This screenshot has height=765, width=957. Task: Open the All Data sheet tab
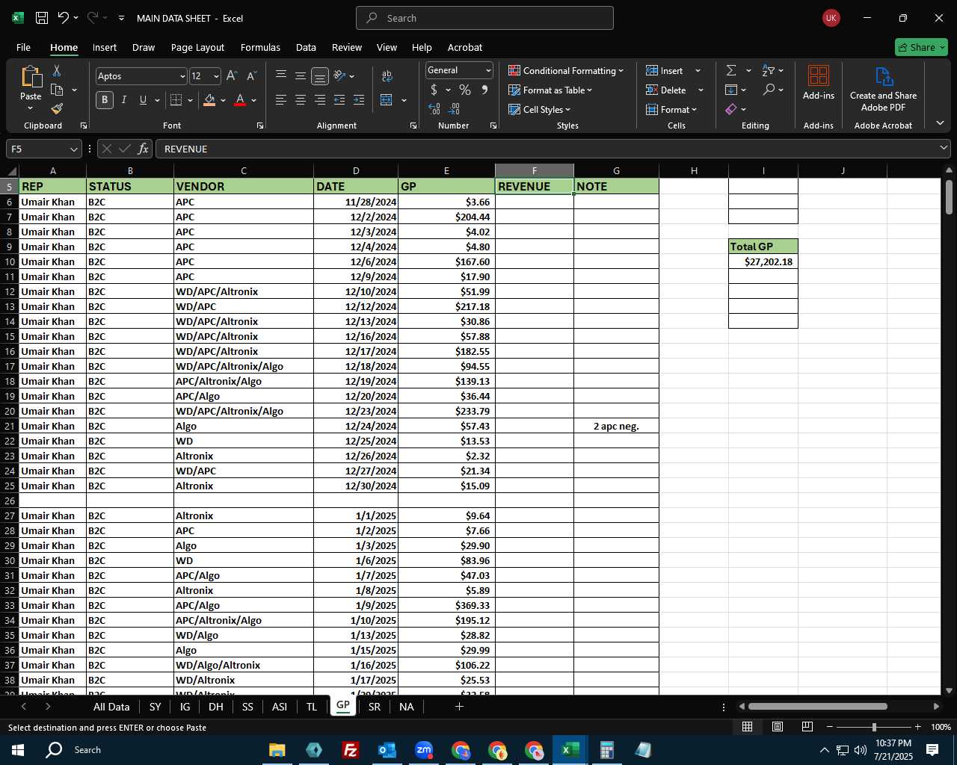click(111, 707)
